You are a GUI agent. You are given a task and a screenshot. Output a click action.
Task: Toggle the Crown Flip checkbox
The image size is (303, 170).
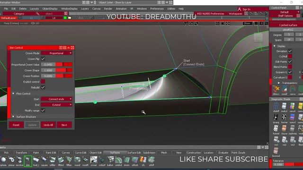tap(43, 59)
